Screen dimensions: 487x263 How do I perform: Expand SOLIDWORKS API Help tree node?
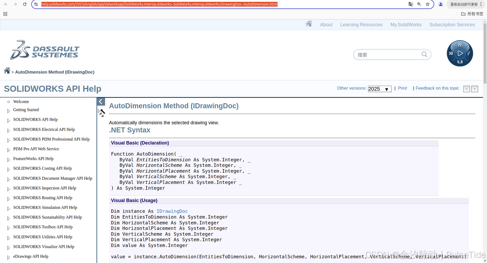8,121
